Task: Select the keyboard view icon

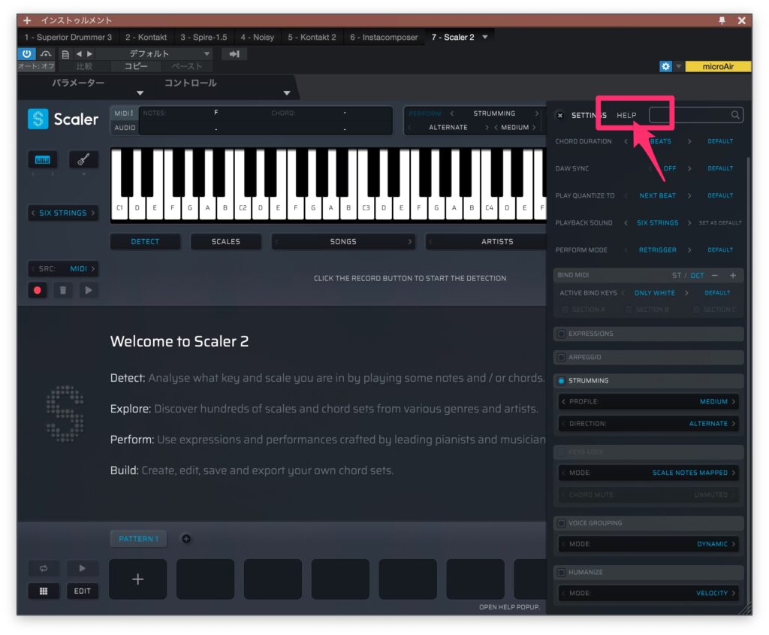Action: [x=43, y=160]
